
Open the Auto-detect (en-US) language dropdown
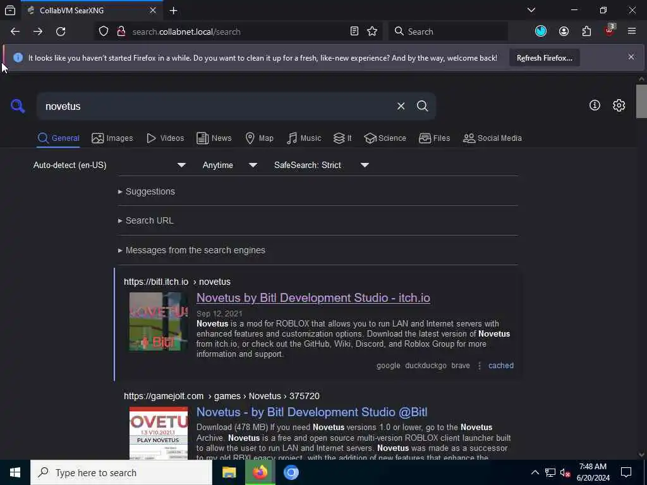[109, 165]
